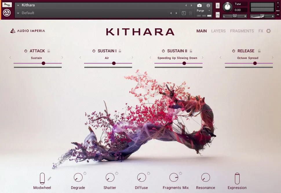281x193 pixels.
Task: Open the Default snapshot dropdown arrow
Action: [18, 13]
